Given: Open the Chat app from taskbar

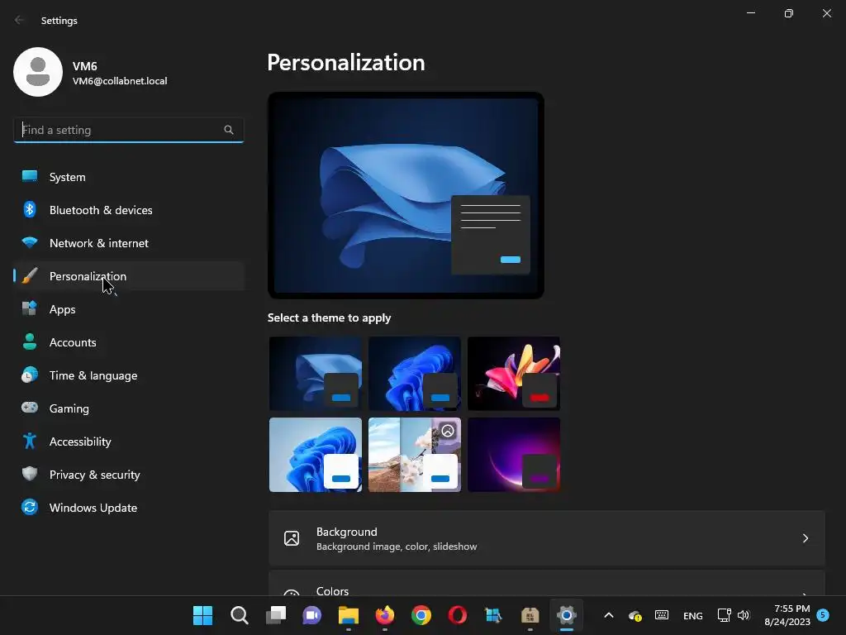Looking at the screenshot, I should [x=311, y=615].
